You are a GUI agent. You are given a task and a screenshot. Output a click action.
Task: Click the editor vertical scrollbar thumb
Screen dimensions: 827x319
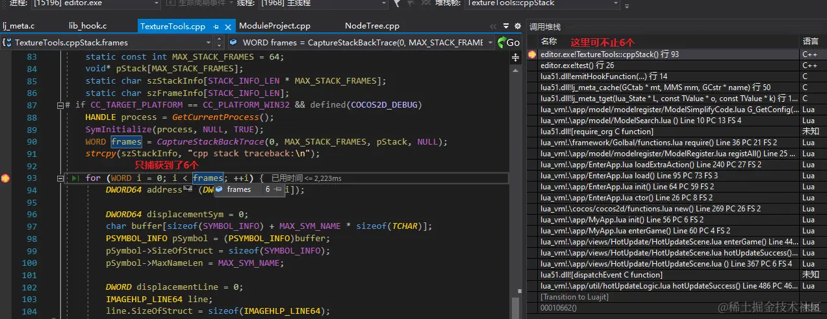(x=516, y=308)
